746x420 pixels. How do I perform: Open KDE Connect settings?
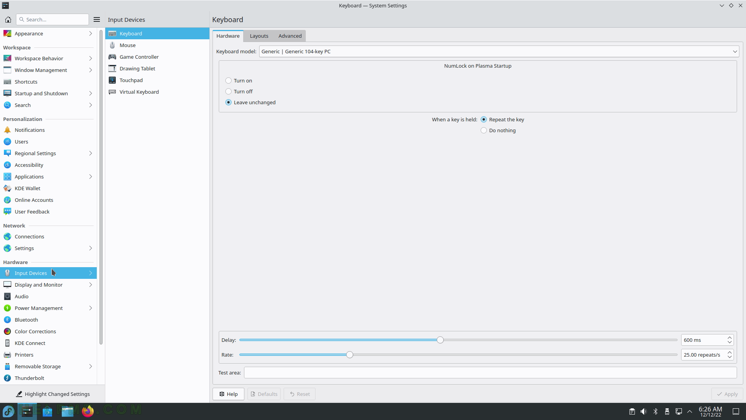[48, 343]
